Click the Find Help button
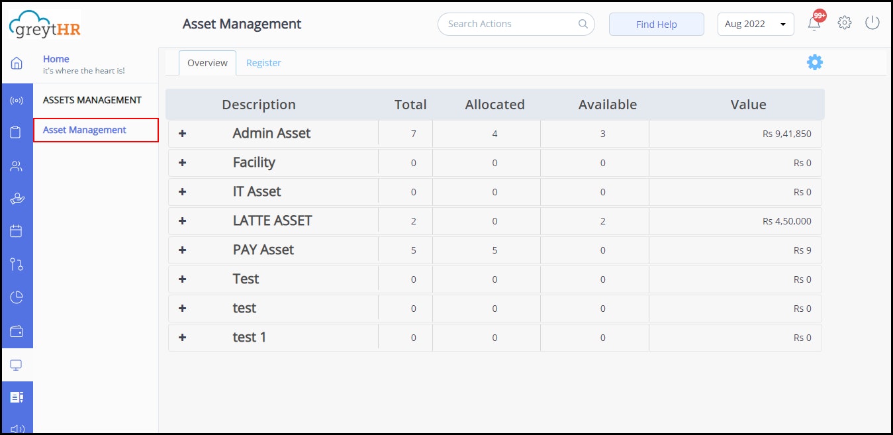 tap(656, 24)
